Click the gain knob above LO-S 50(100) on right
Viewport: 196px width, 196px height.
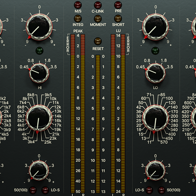(155, 170)
